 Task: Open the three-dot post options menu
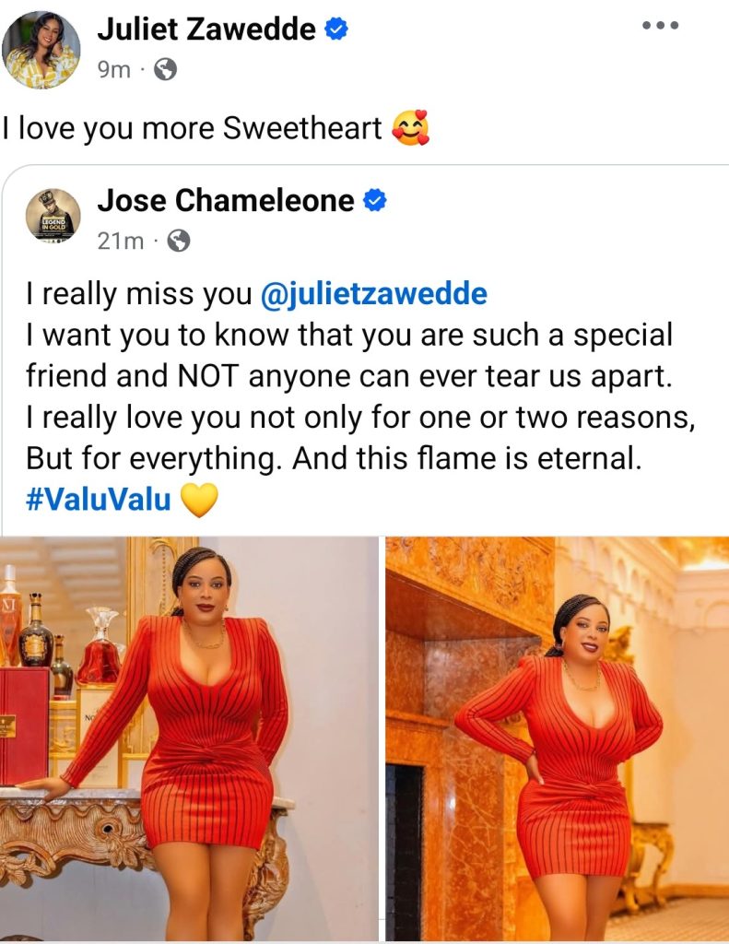[x=661, y=25]
